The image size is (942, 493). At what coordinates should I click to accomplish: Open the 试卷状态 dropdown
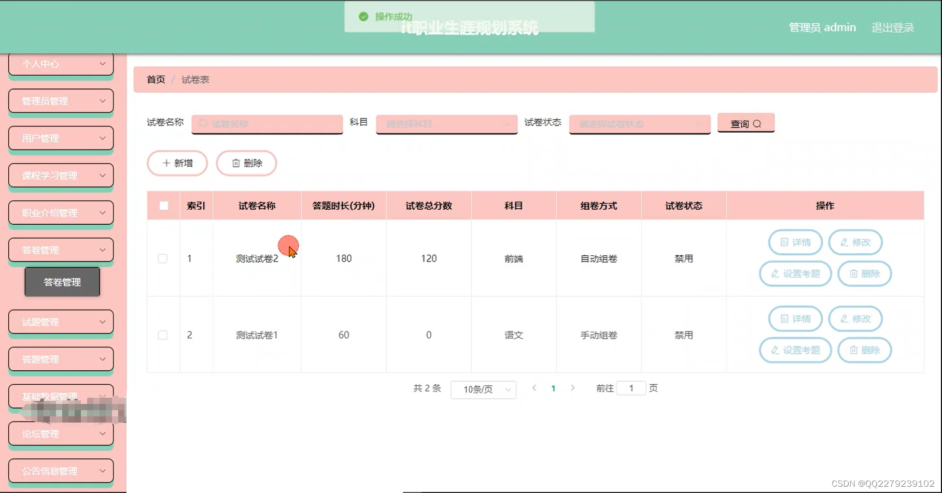pos(639,124)
